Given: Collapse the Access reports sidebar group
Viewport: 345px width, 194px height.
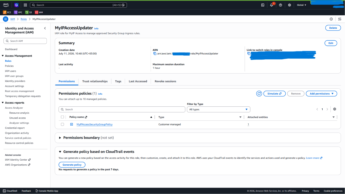Looking at the screenshot, I should click(3, 103).
